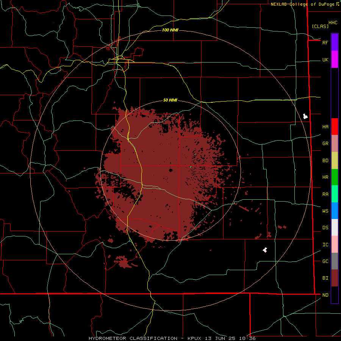Click the GR pinkish legend color swatch
Screen dimensions: 341x341
(335, 143)
